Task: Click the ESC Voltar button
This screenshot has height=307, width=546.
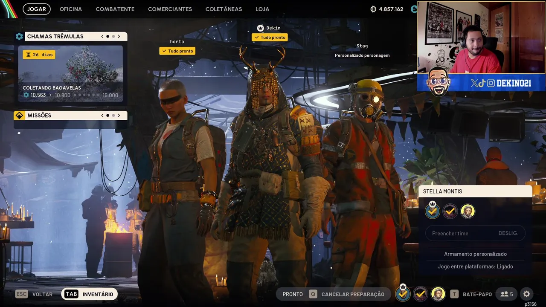Action: pyautogui.click(x=34, y=294)
